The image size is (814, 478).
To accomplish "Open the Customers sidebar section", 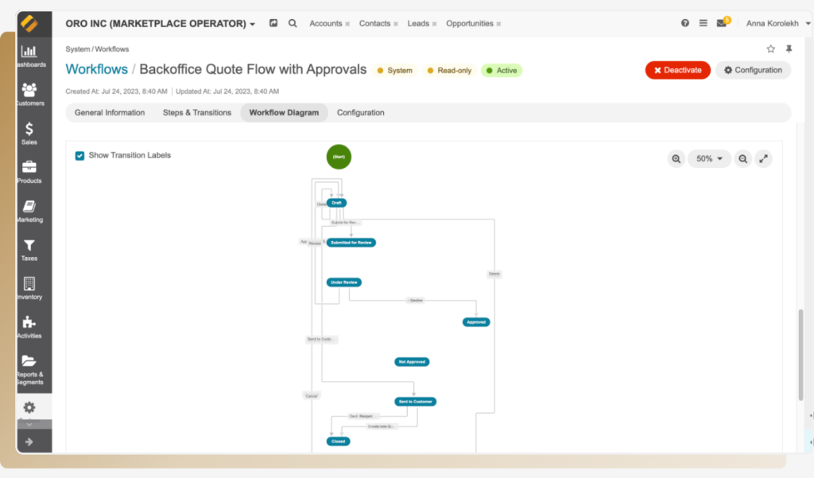I will (29, 94).
